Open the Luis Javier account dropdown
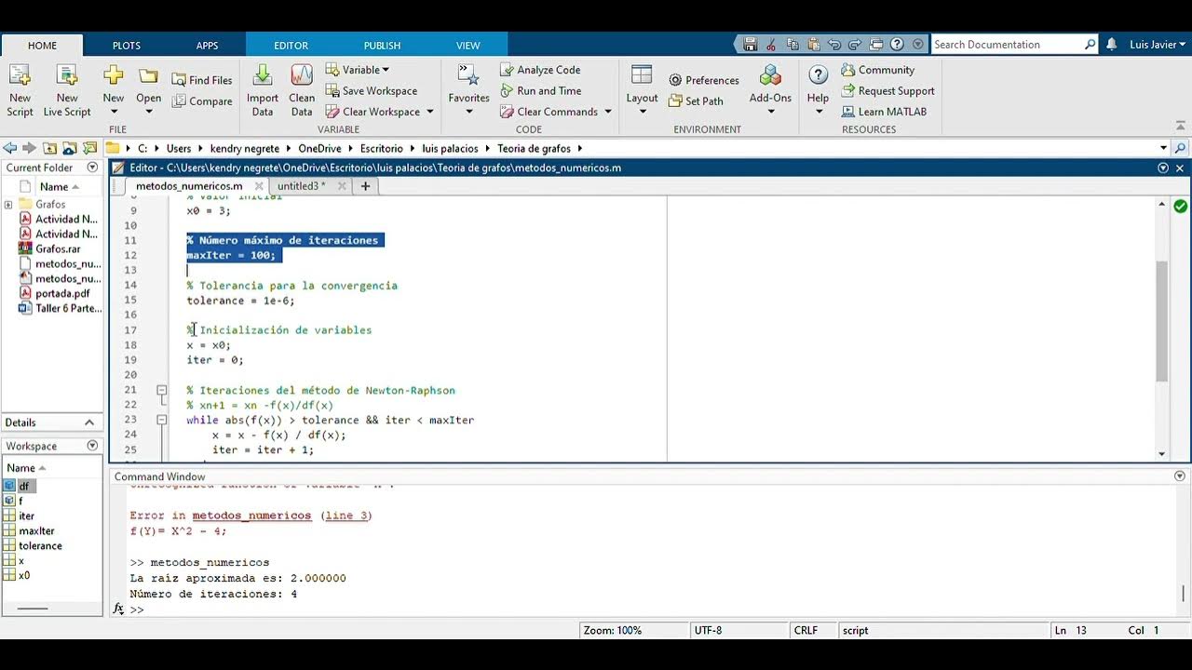Screen dimensions: 1192x670 [x=1158, y=44]
